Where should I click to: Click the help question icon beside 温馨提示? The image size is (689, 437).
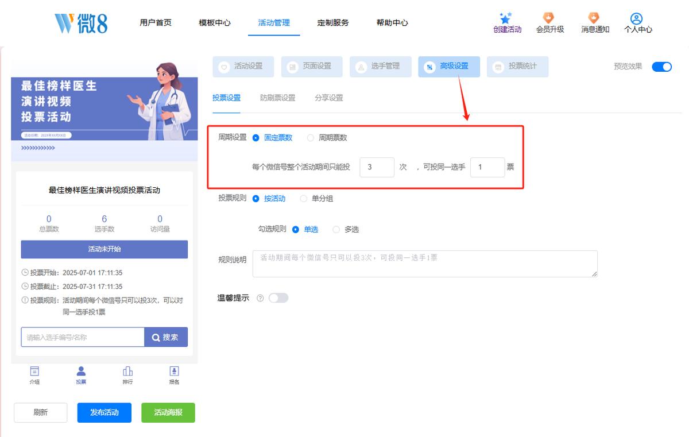[260, 298]
